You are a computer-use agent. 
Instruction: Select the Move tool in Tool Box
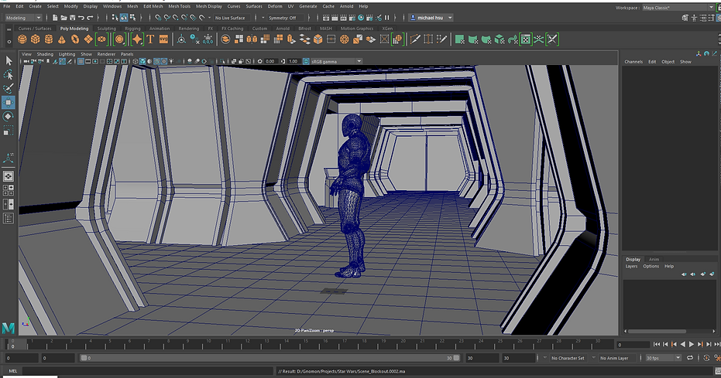pos(9,102)
